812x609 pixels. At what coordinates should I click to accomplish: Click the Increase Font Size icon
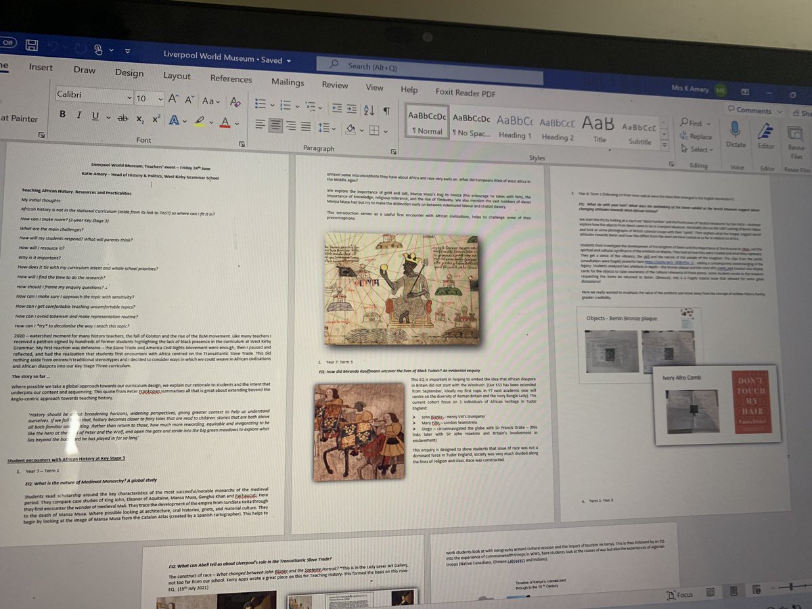(173, 99)
